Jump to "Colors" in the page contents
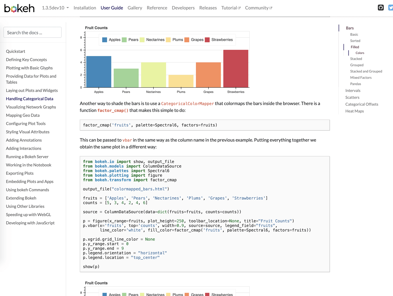 [x=360, y=53]
